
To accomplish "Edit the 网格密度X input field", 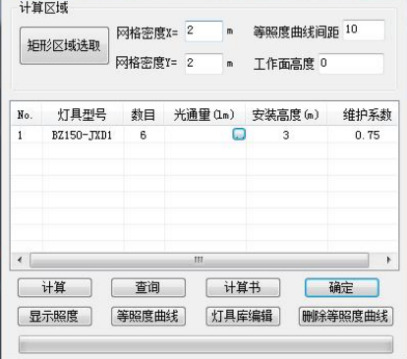I will click(203, 31).
